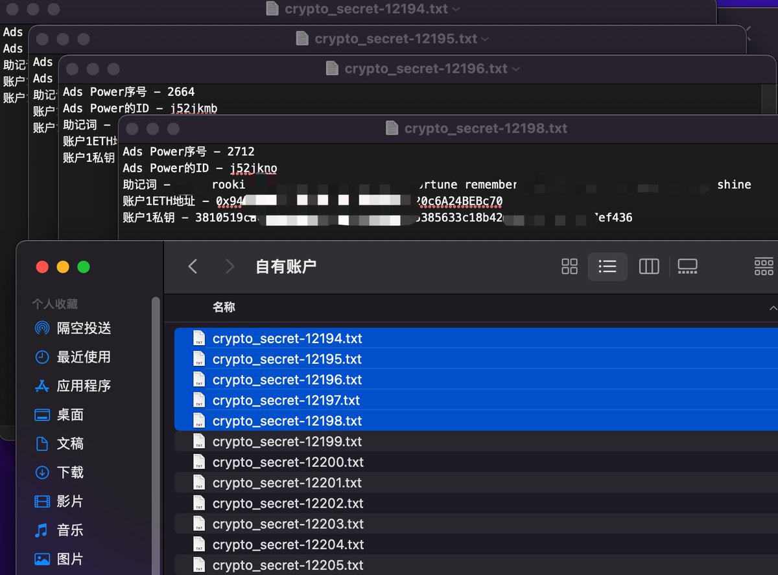Click the music note icon beside 音乐

[x=41, y=530]
